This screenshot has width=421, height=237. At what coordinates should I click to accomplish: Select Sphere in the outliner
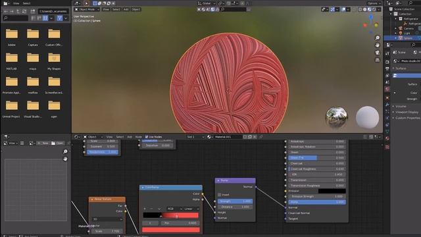pos(408,38)
